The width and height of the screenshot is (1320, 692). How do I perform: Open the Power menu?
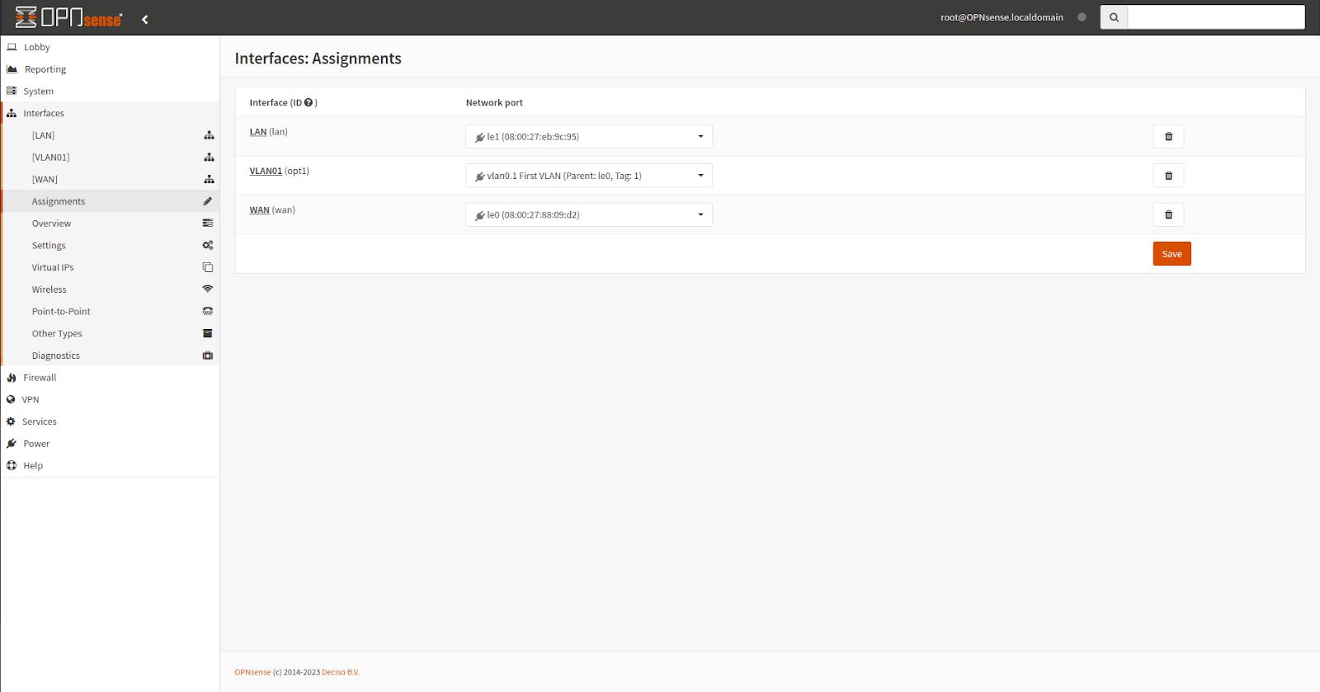[x=110, y=444]
